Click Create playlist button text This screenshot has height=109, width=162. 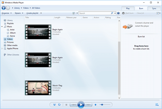[32, 13]
